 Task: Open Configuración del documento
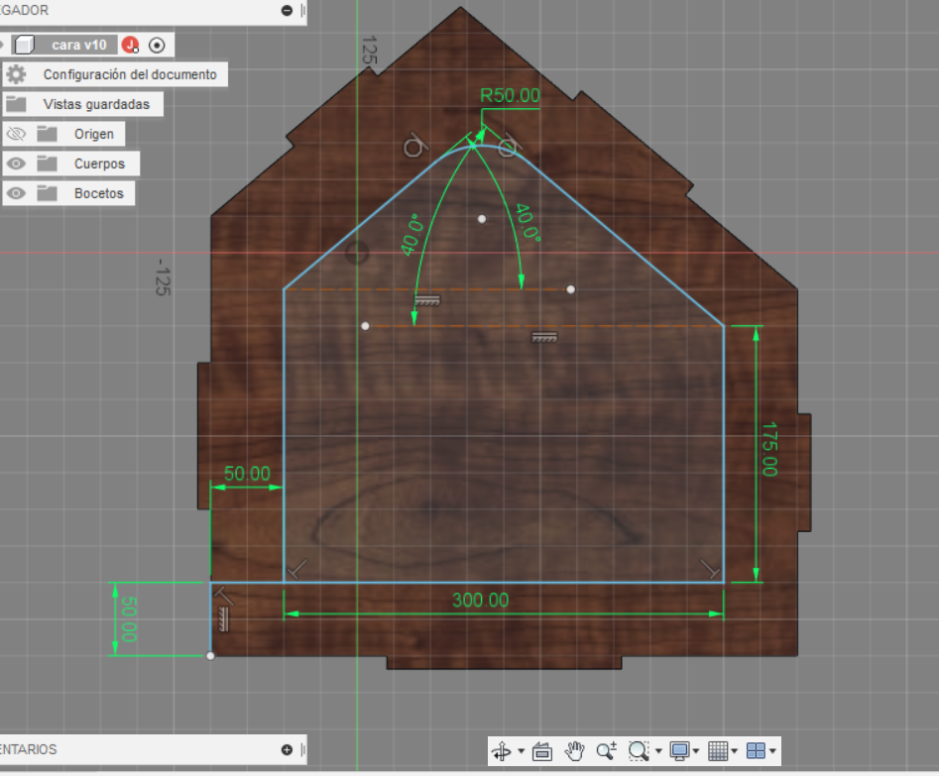click(130, 74)
